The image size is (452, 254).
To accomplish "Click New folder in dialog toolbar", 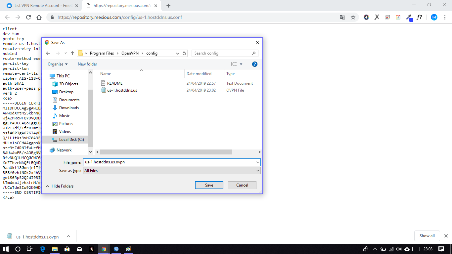I will tap(87, 64).
